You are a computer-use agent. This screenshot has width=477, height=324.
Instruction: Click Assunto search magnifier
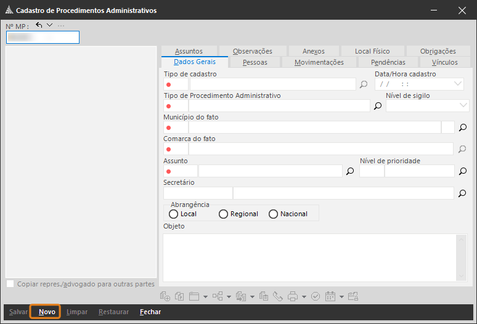click(350, 171)
